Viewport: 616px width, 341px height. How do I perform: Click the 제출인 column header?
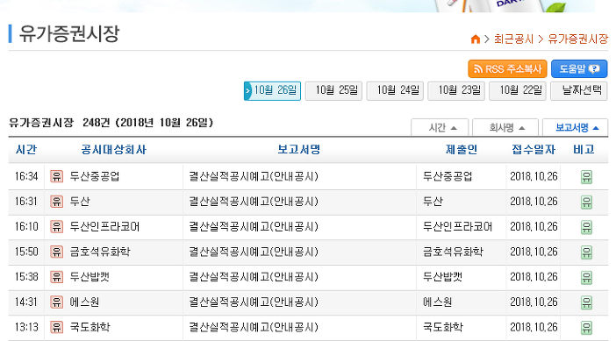point(462,150)
